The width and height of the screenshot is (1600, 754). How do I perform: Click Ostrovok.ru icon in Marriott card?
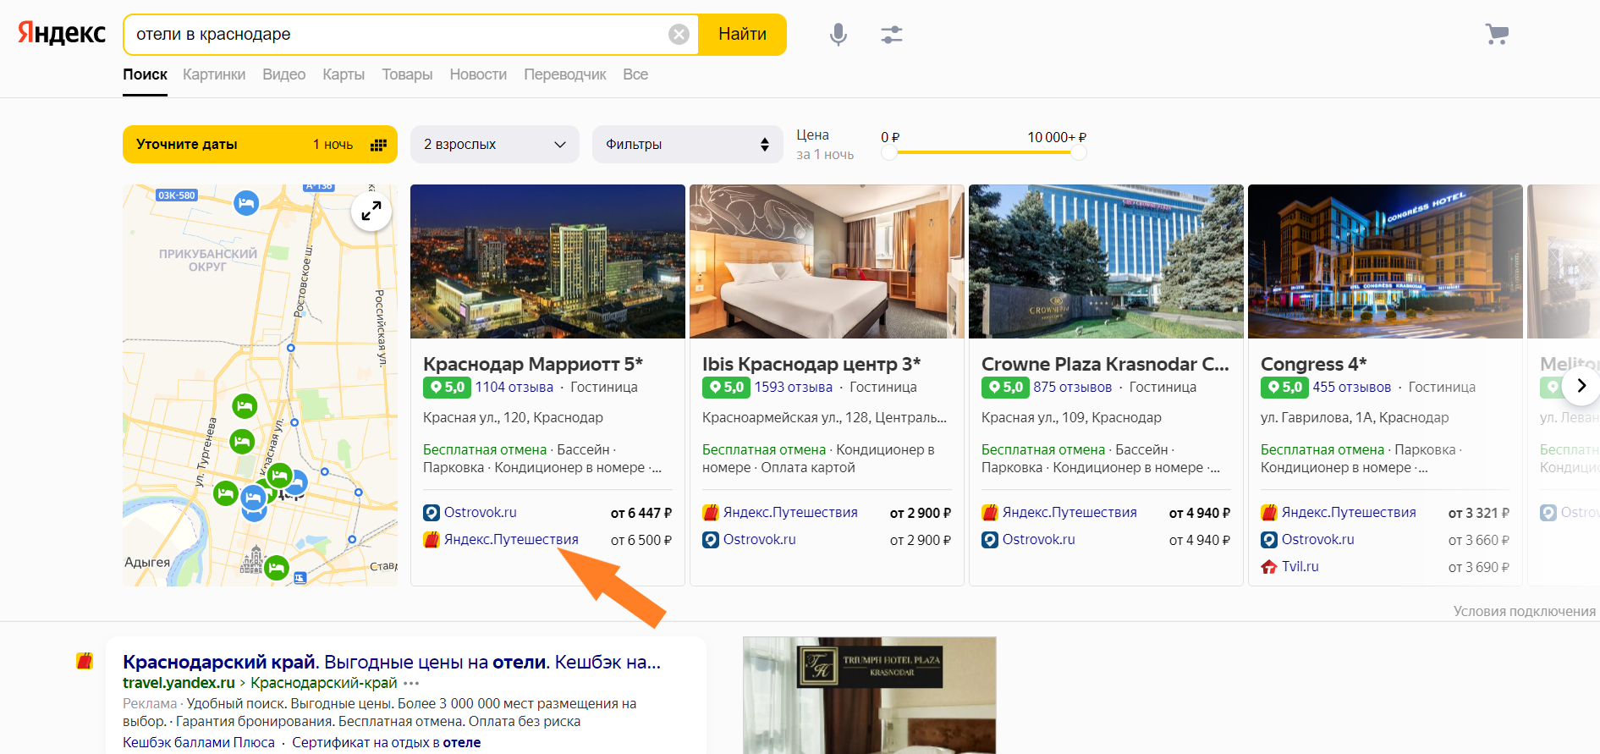click(432, 513)
